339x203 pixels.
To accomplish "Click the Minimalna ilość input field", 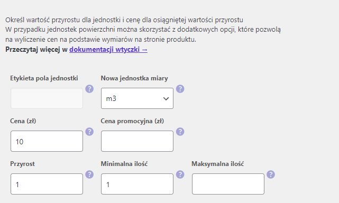I will click(x=137, y=184).
